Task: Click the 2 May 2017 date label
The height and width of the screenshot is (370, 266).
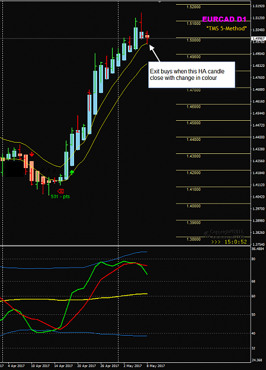Action: [x=133, y=366]
